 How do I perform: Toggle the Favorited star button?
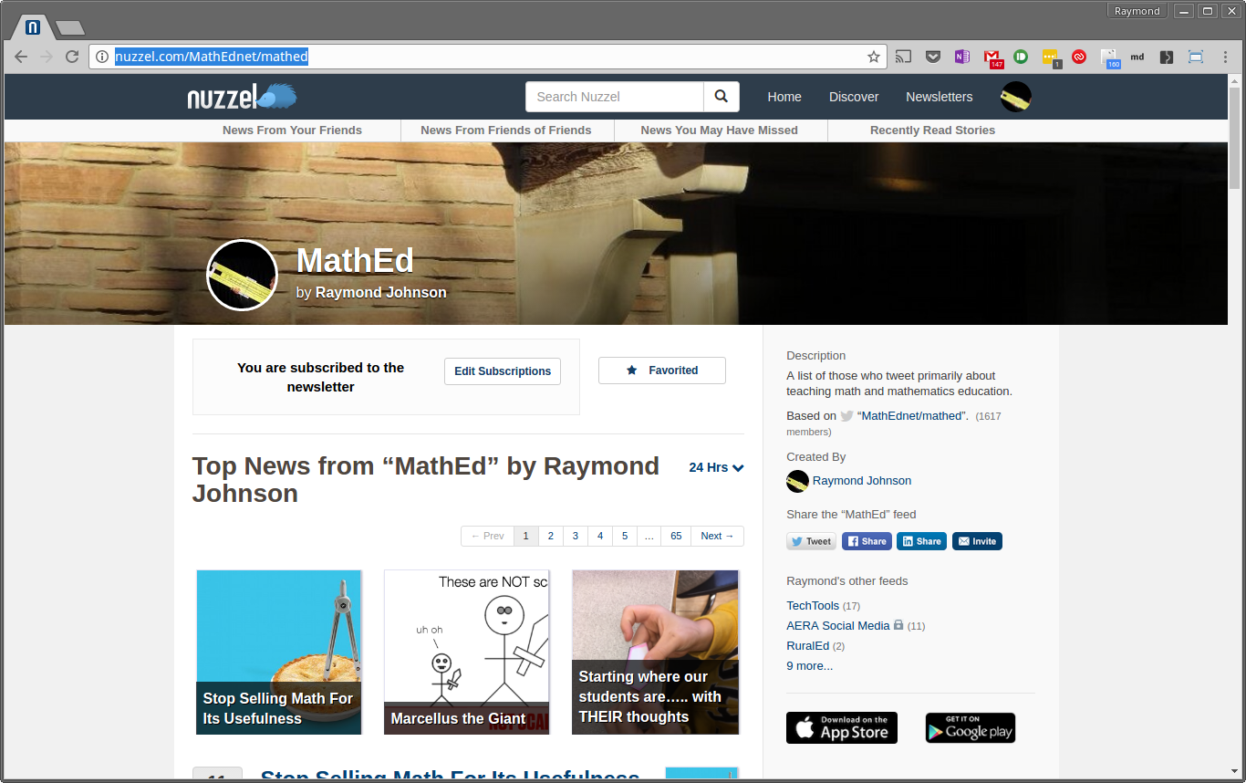662,371
